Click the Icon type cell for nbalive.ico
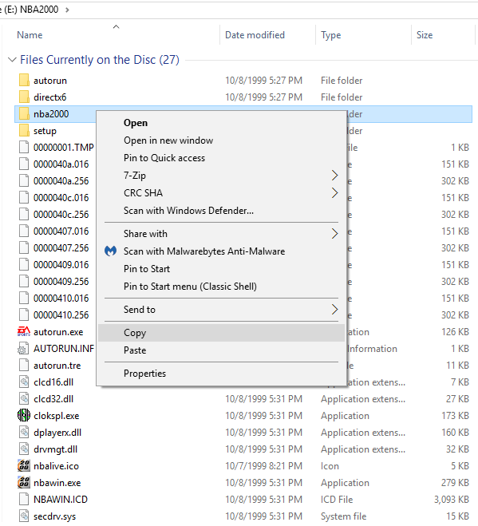The width and height of the screenshot is (478, 526). [x=330, y=466]
